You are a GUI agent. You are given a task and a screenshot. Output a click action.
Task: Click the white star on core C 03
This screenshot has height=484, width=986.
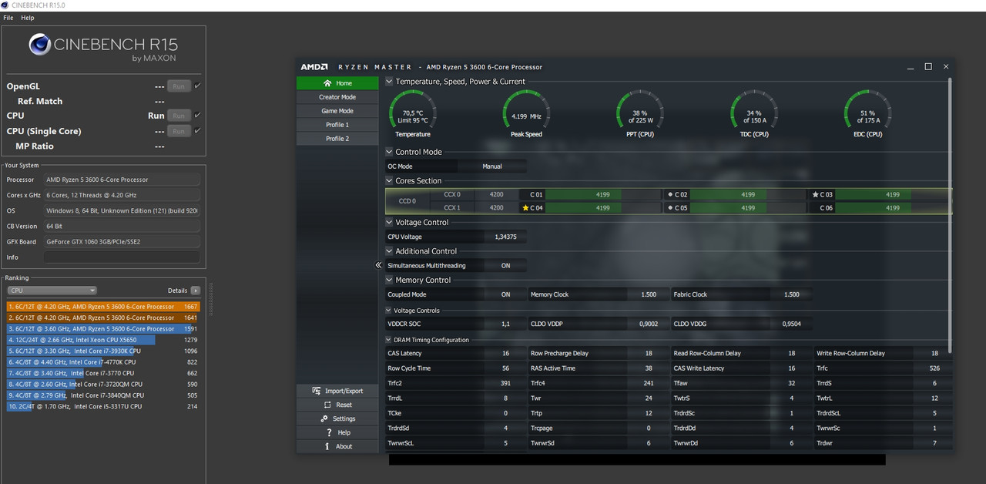point(816,195)
